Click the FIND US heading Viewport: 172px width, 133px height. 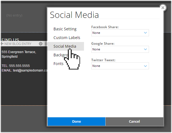(x=10, y=40)
